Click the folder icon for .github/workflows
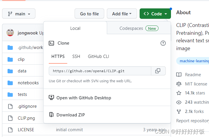 tap(10, 48)
